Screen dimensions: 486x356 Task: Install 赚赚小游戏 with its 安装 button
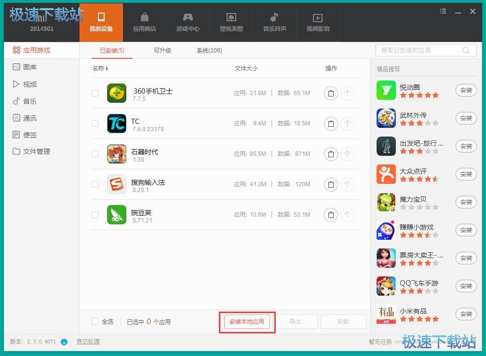point(466,230)
